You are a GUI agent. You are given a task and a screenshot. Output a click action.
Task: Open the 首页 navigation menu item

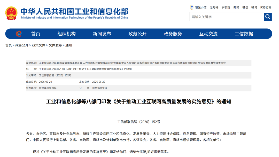point(36,34)
